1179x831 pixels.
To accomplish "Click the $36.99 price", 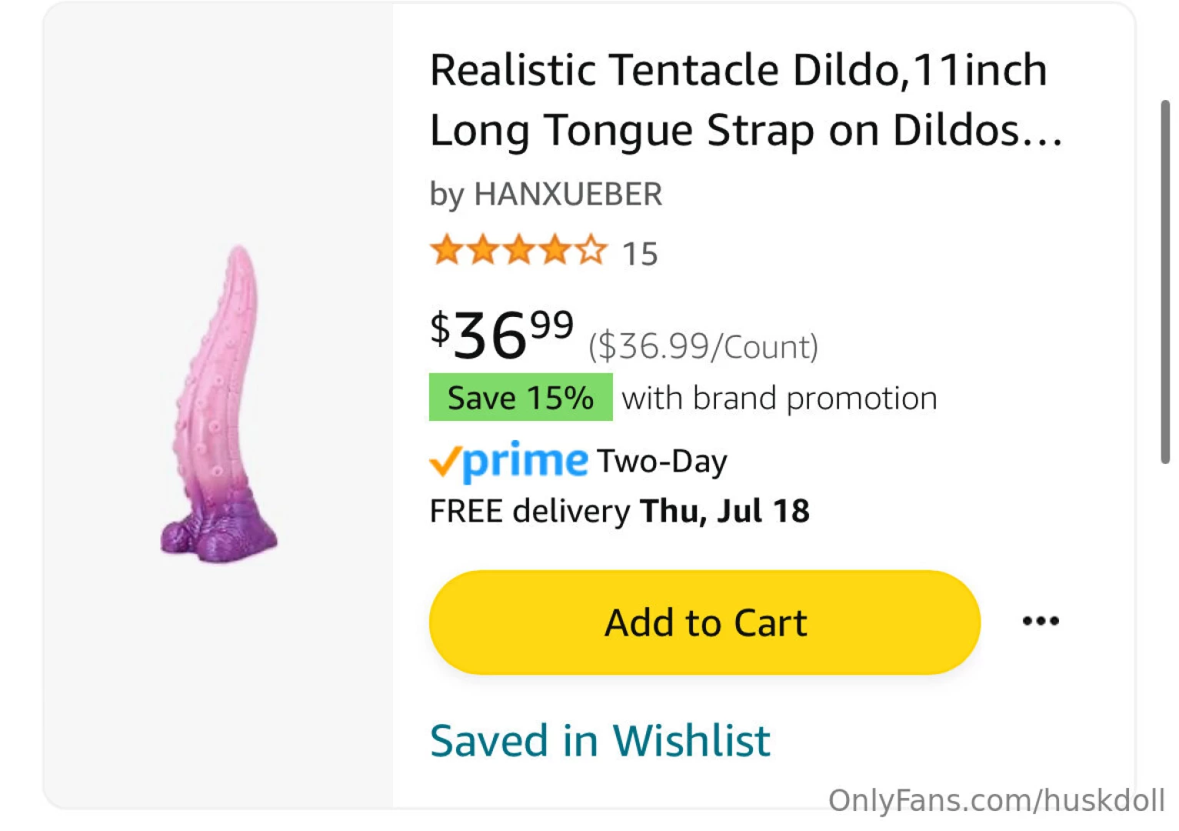I will click(501, 335).
